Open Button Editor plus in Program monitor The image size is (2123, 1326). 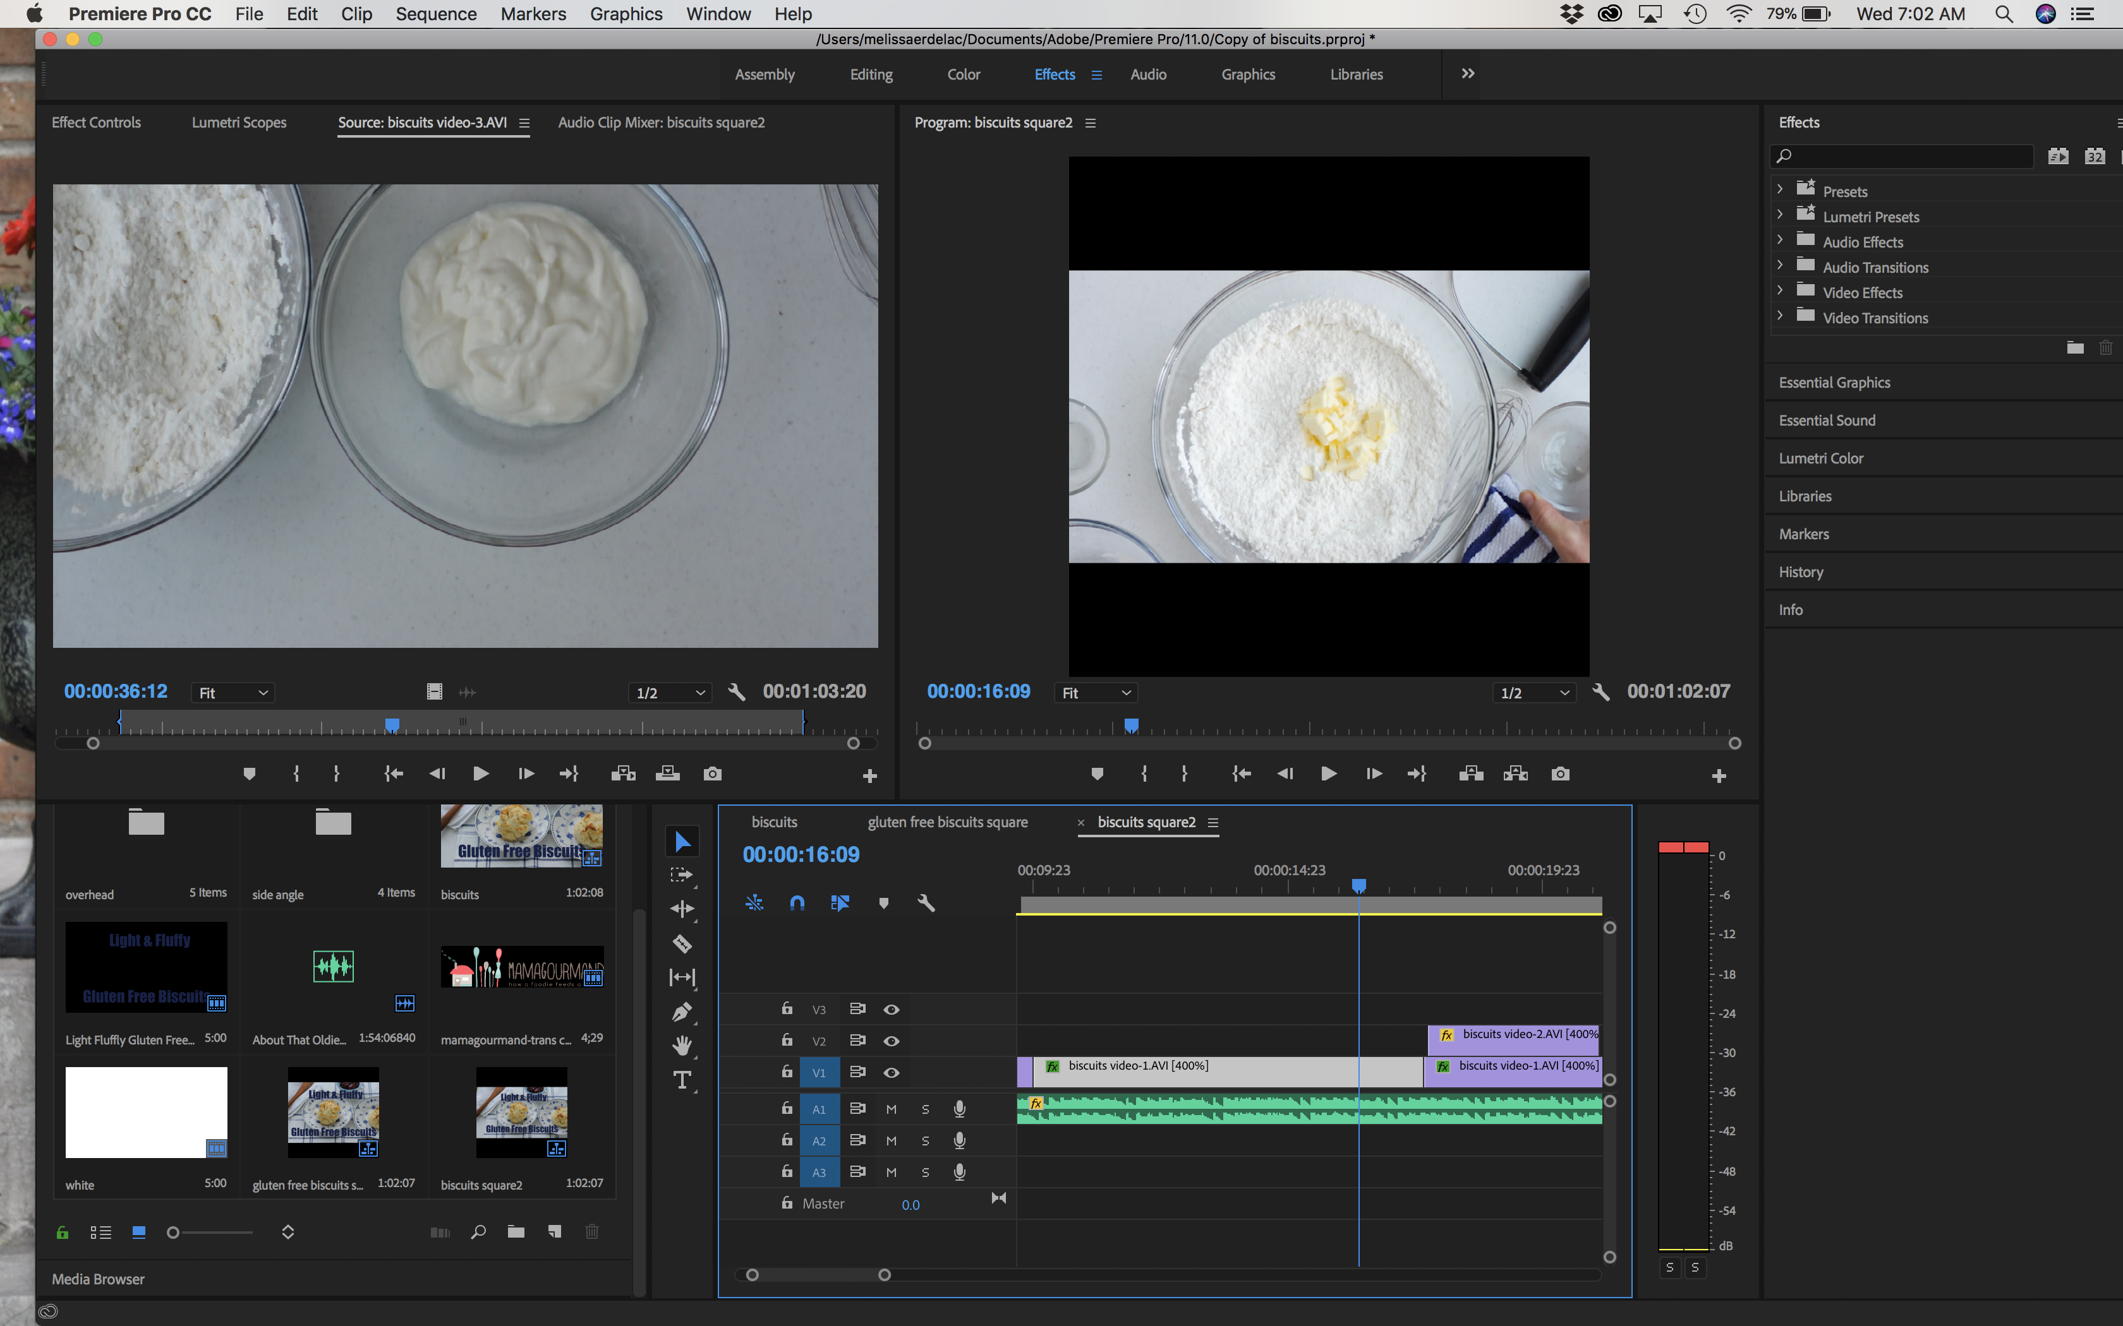click(1719, 776)
